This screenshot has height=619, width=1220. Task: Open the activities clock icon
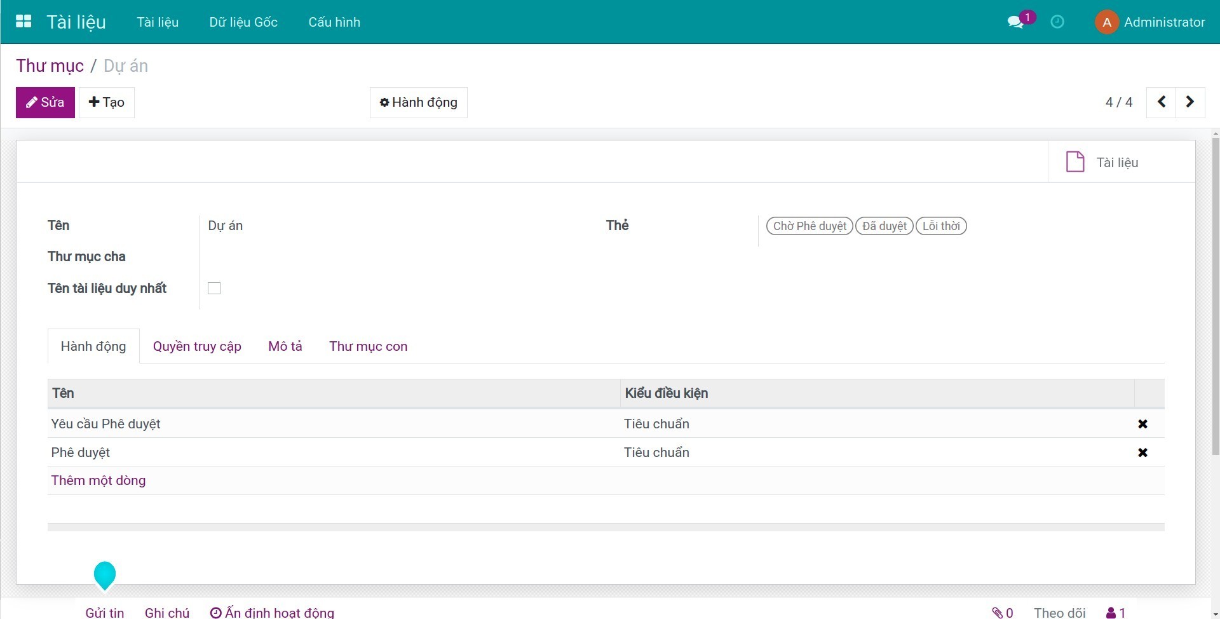pos(1057,22)
